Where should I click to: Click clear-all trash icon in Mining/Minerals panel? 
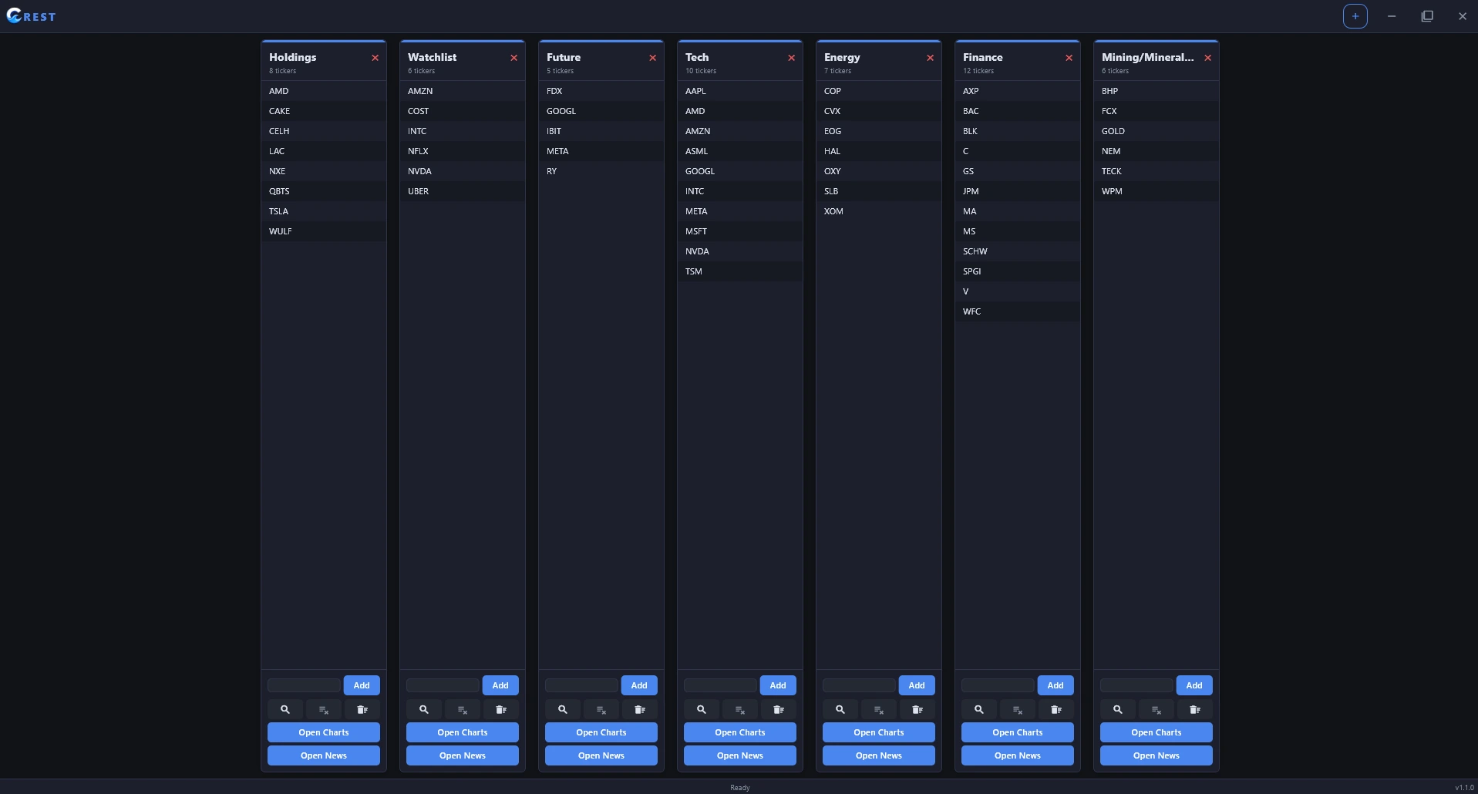[x=1195, y=709]
